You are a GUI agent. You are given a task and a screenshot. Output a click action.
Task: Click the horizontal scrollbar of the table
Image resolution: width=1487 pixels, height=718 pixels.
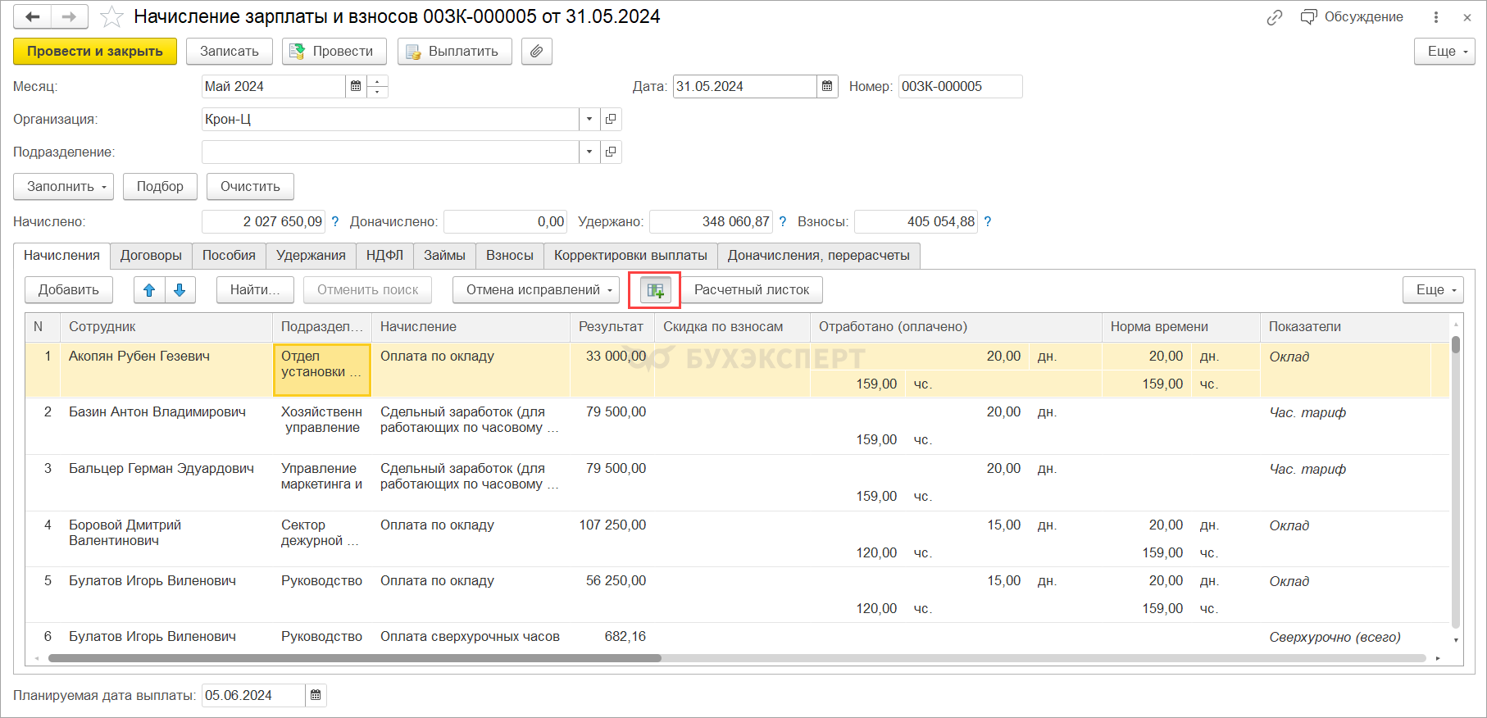[354, 658]
